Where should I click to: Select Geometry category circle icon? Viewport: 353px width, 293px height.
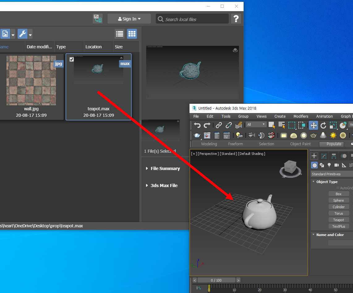pyautogui.click(x=314, y=165)
